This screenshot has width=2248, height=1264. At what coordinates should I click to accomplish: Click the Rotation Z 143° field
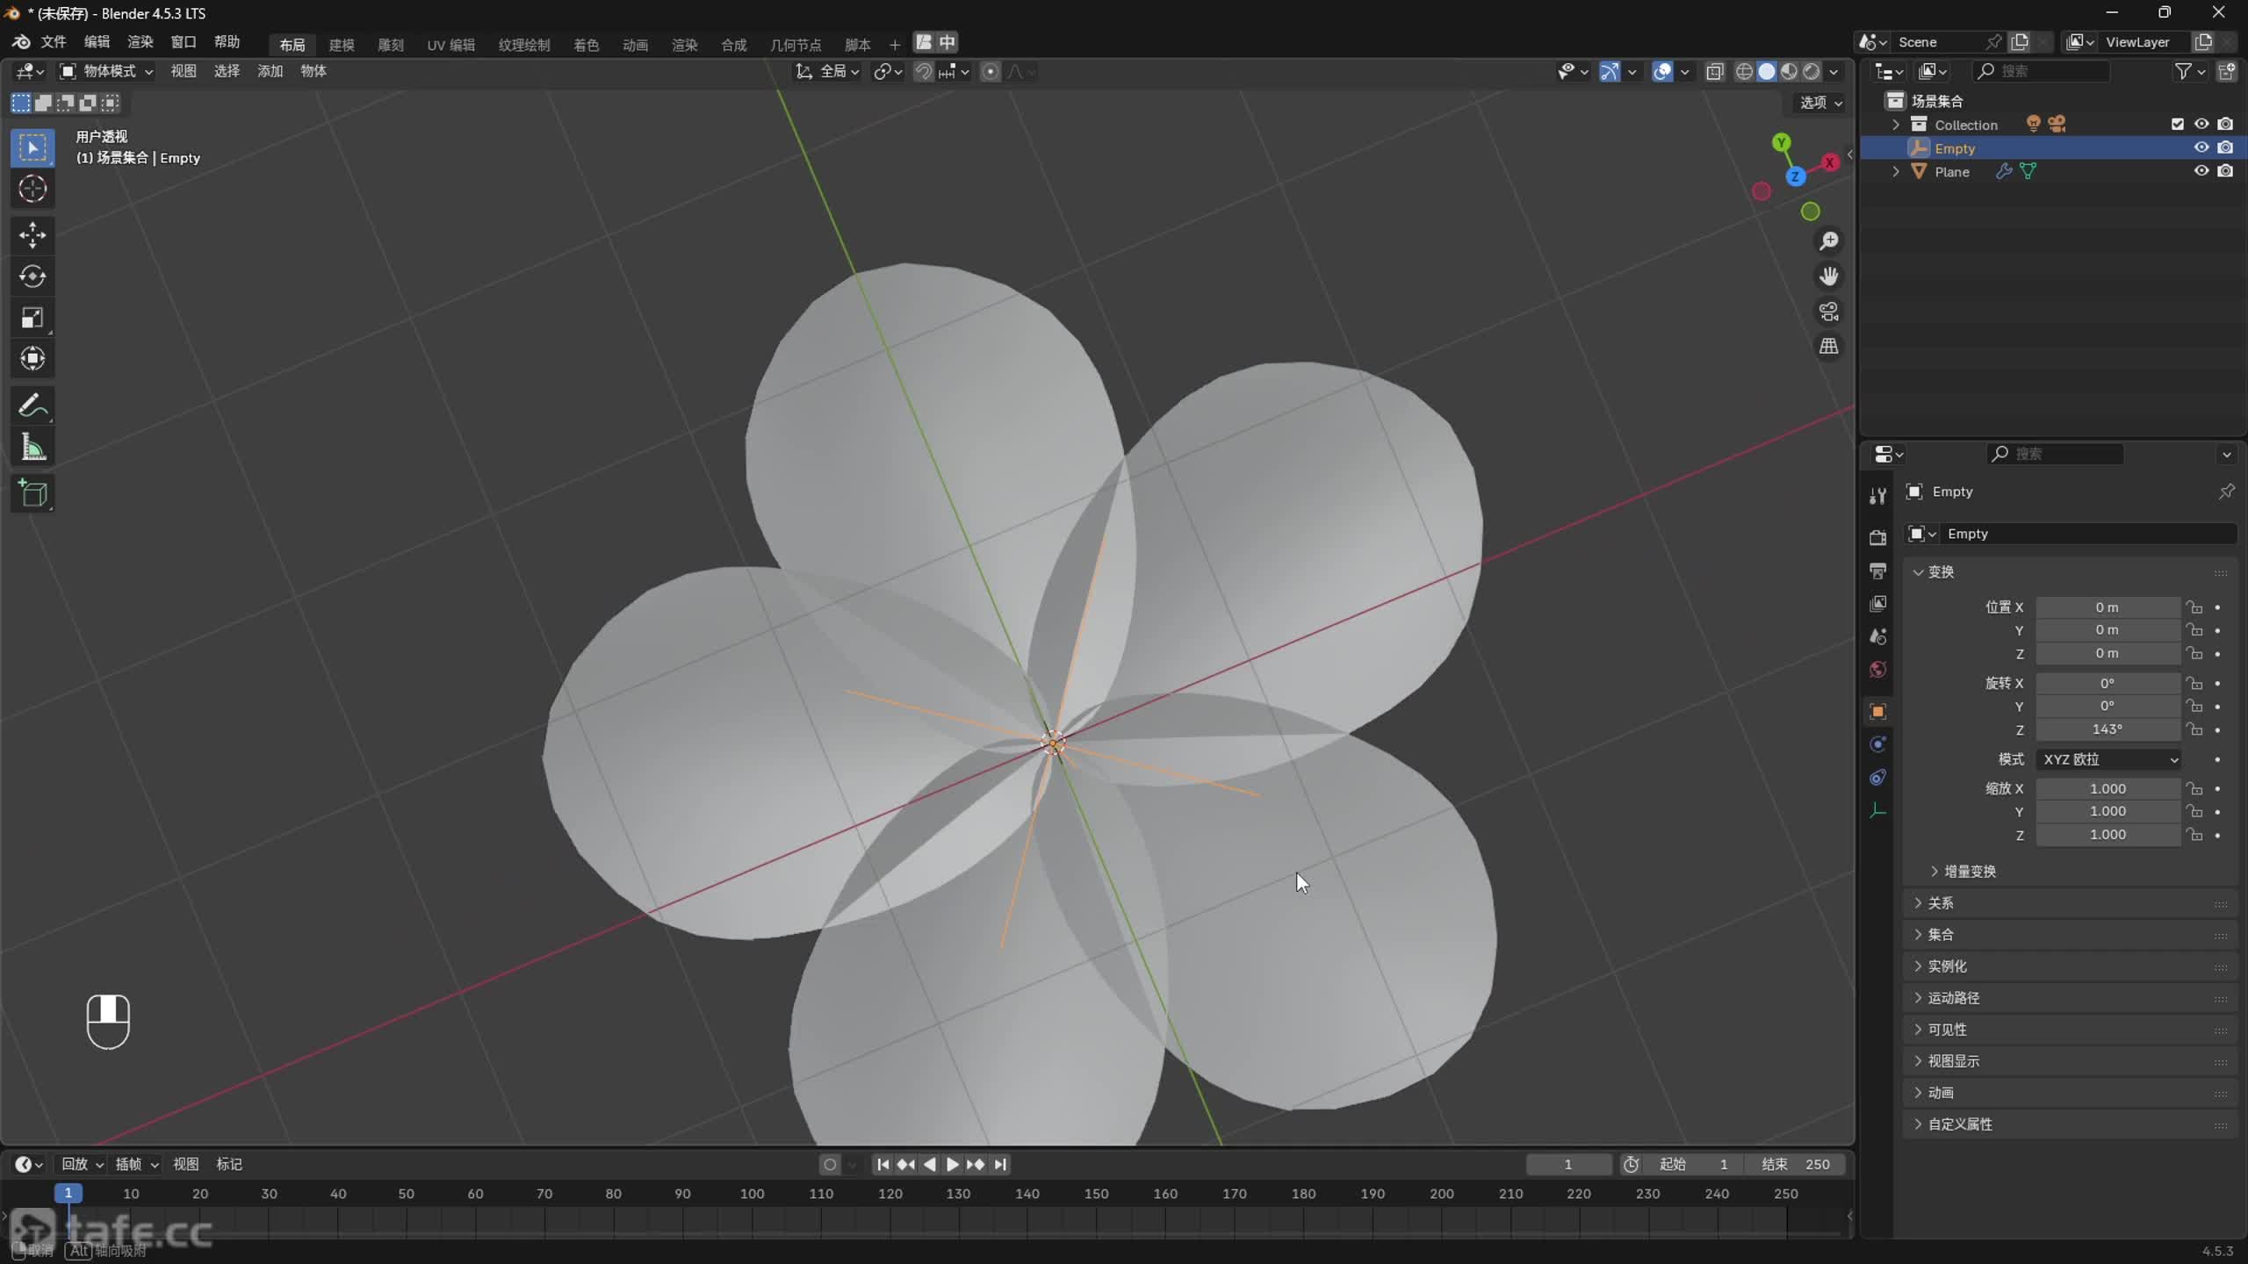click(2107, 729)
